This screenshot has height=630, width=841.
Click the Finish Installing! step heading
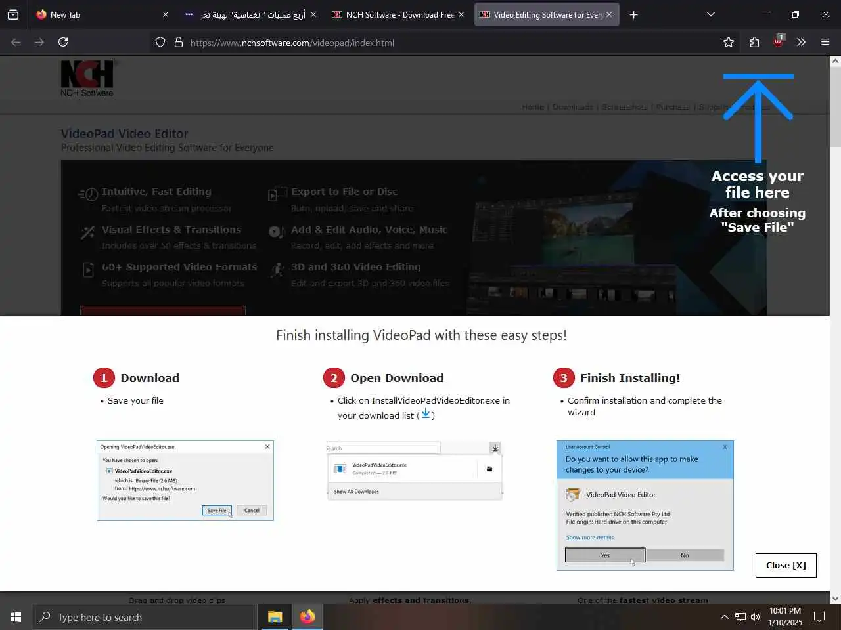[x=630, y=378]
